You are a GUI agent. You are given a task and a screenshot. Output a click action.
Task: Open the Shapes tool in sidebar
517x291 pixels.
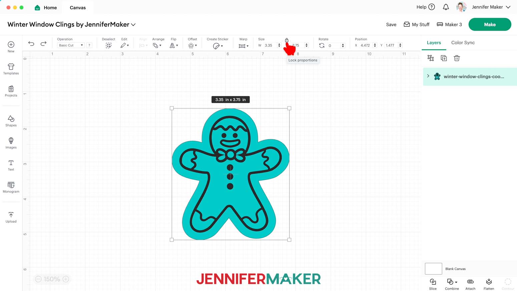pos(11,121)
